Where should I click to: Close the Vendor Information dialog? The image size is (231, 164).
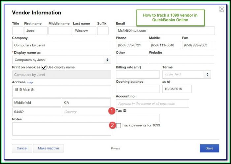click(222, 9)
